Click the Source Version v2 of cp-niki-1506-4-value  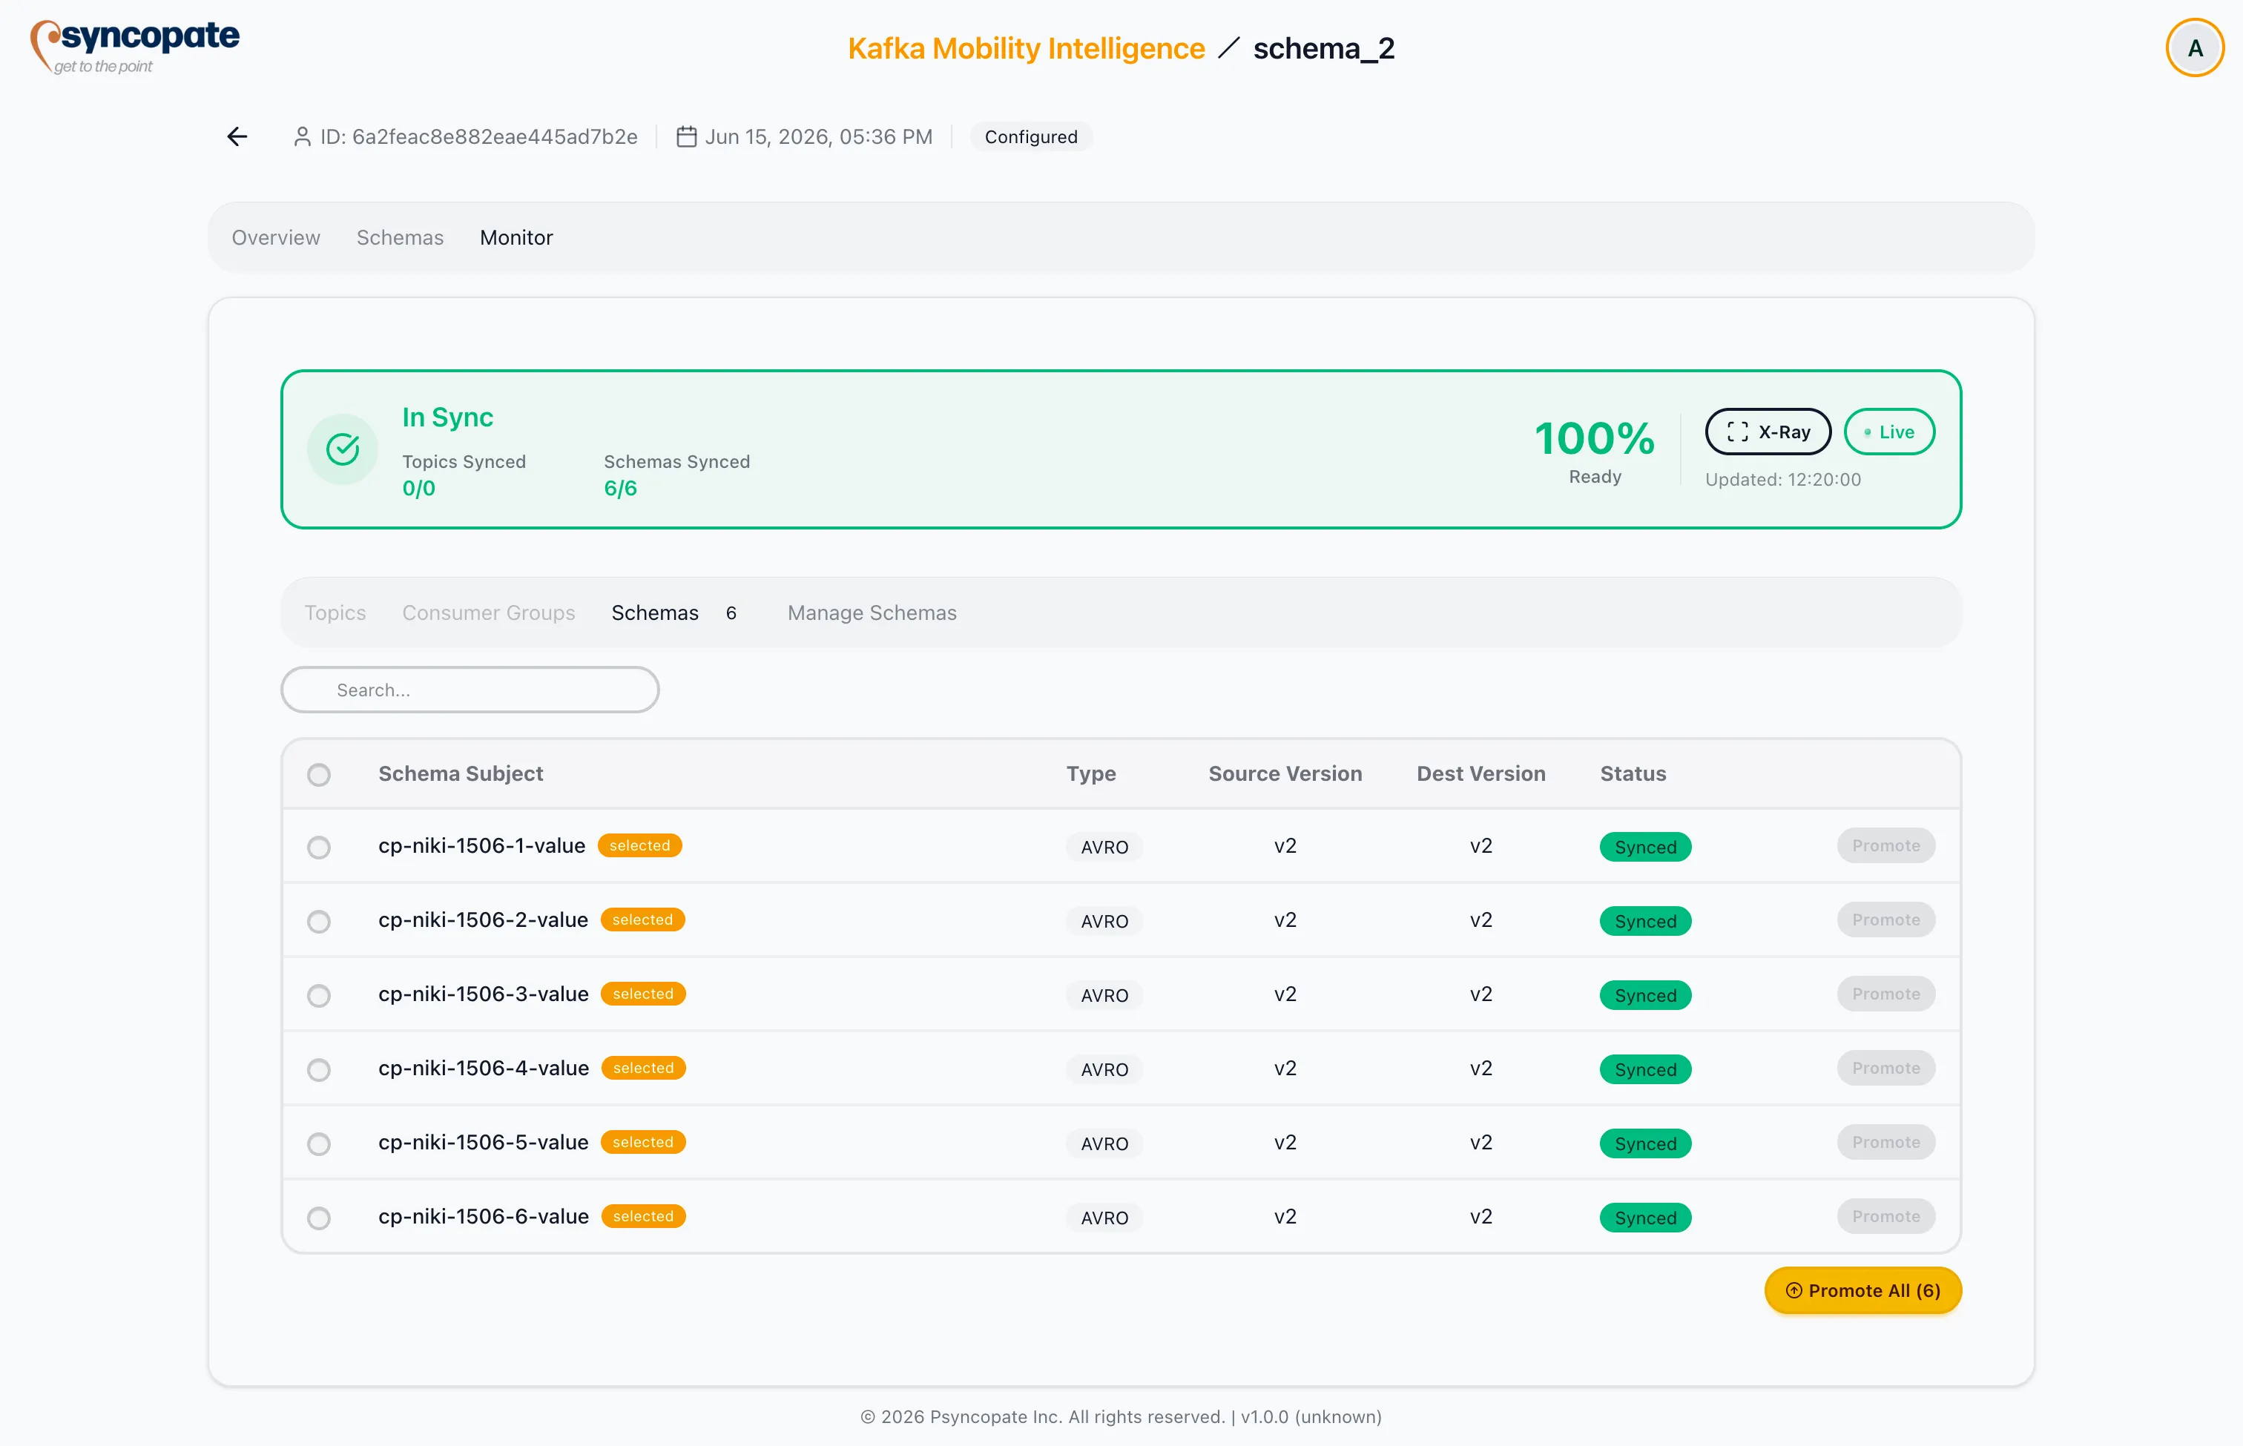(x=1285, y=1068)
